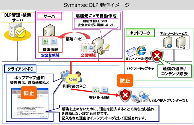The width and height of the screenshot is (194, 125).
Task: Click the Word icon above 書込み・印刷
Action: coord(105,90)
